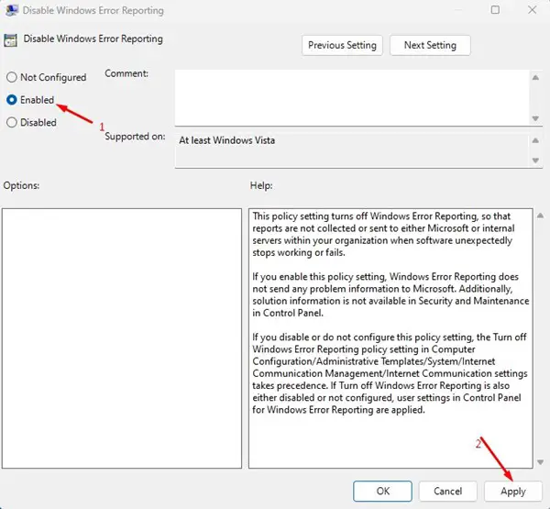This screenshot has height=509, width=550.
Task: Click Supported on box scroll down arrow
Action: coord(535,160)
